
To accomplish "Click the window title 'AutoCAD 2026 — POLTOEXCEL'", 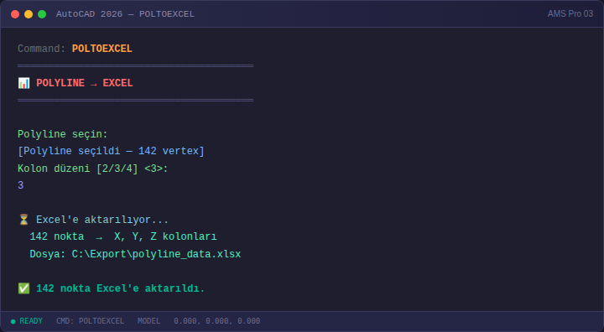I will coord(125,14).
